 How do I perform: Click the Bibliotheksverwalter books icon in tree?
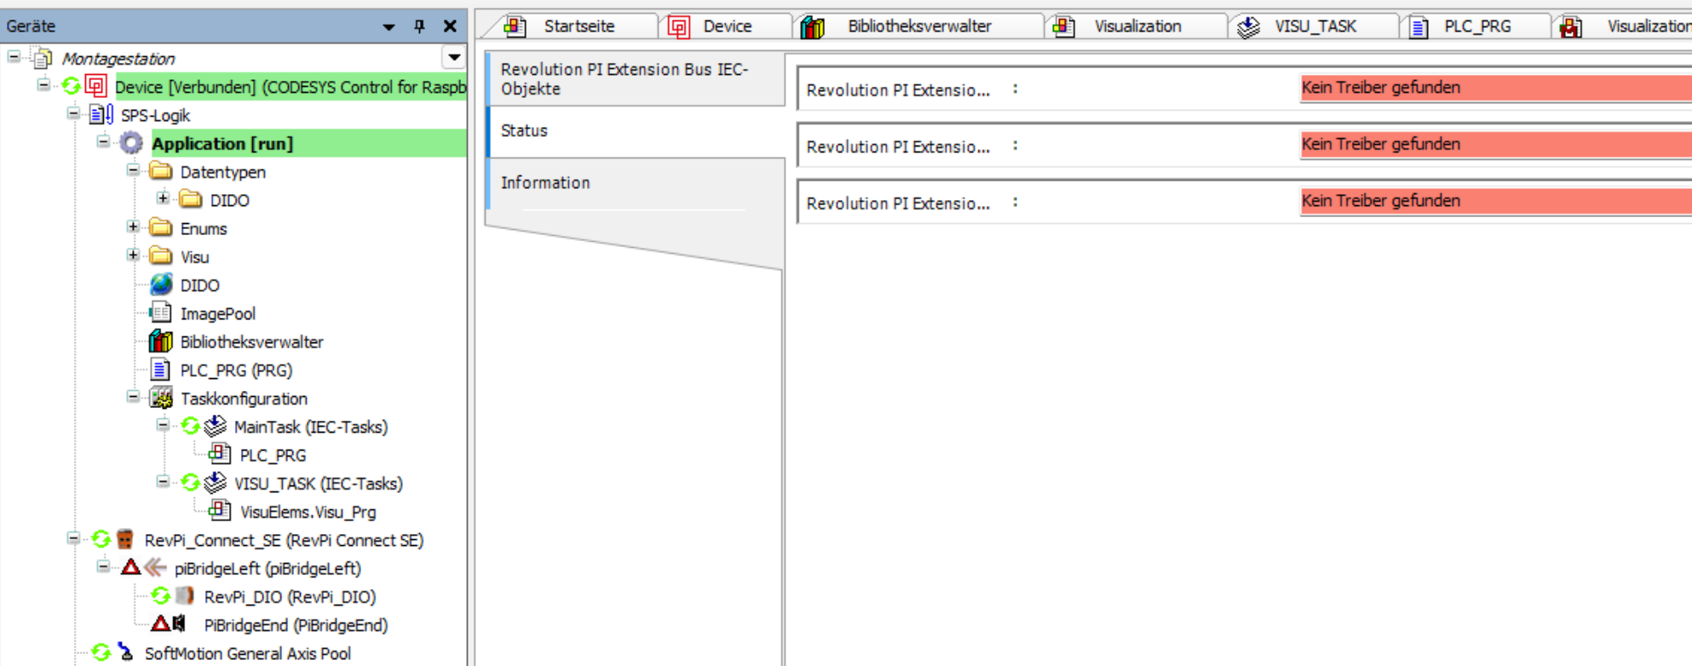(x=160, y=342)
